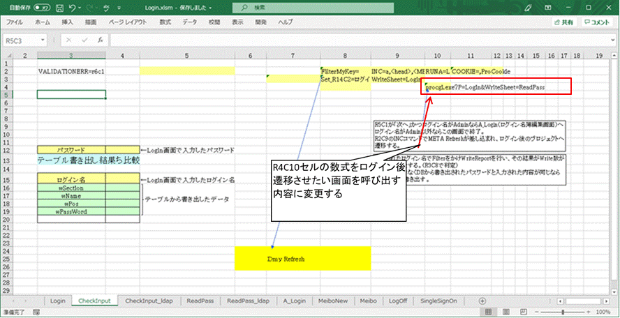Viewport: 620px width, 318px height.
Task: Toggle the 自動保存 AutoSave switch
Action: (x=41, y=8)
